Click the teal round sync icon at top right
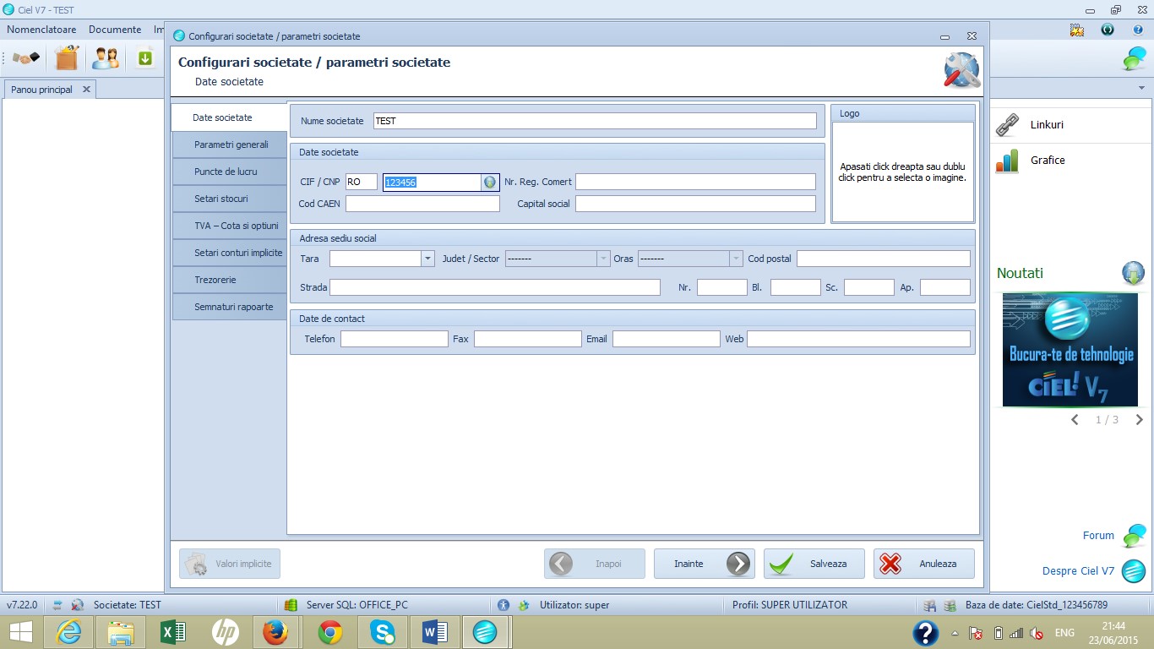Image resolution: width=1154 pixels, height=649 pixels. coord(1108,30)
